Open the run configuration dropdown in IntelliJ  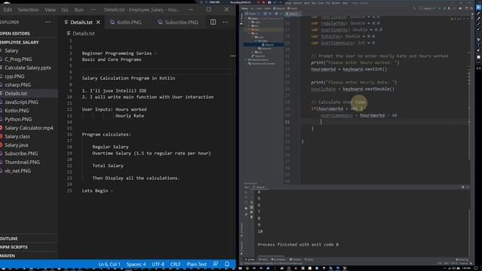pos(427,8)
